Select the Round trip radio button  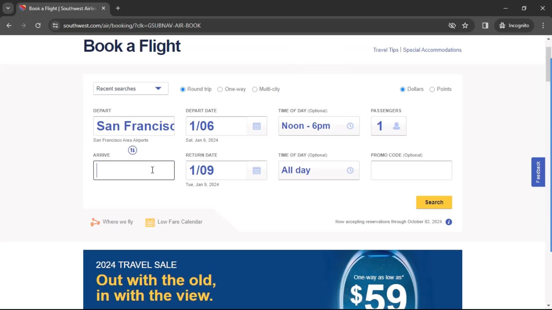pos(183,89)
